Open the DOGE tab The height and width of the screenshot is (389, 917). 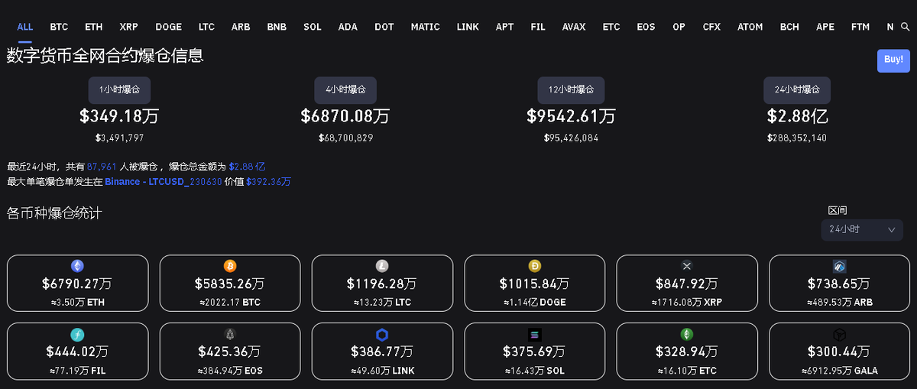[169, 27]
